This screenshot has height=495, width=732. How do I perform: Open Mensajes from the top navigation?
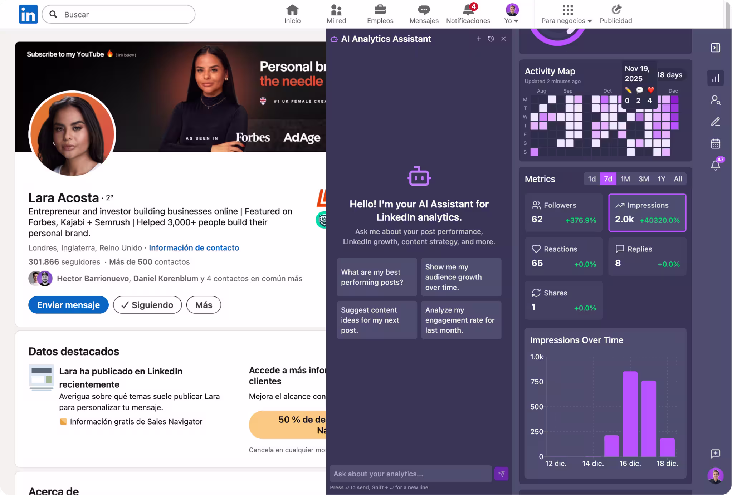(424, 10)
